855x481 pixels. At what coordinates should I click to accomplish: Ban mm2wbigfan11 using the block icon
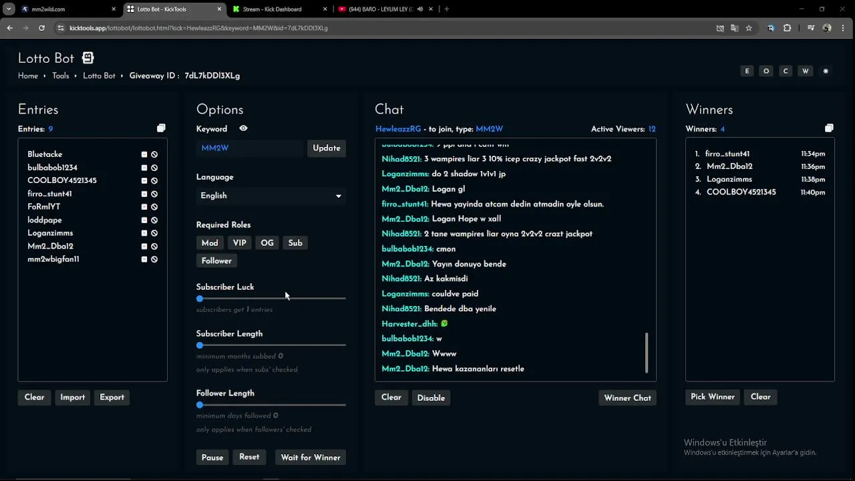154,259
